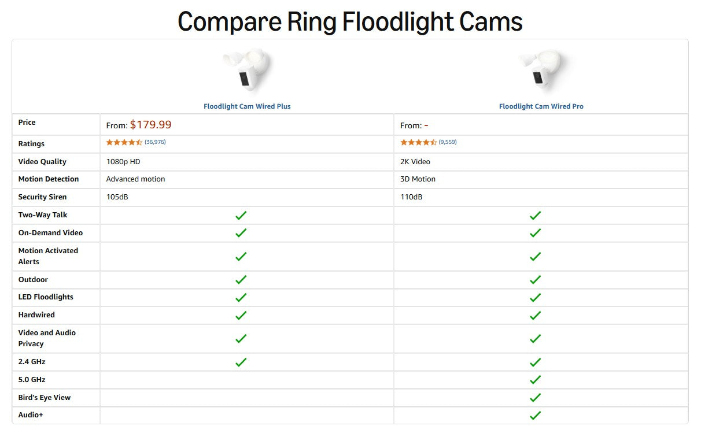Image resolution: width=701 pixels, height=437 pixels.
Task: Click 5.0 GHz checkmark for Wired Pro
Action: pyautogui.click(x=535, y=380)
